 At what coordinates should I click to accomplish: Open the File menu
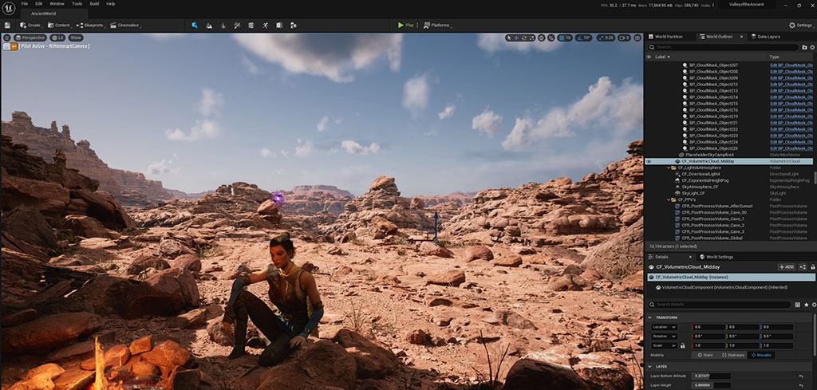coord(25,4)
